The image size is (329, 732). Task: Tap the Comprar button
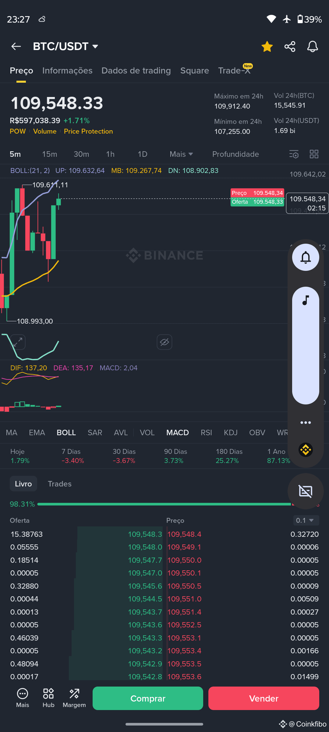tap(148, 698)
